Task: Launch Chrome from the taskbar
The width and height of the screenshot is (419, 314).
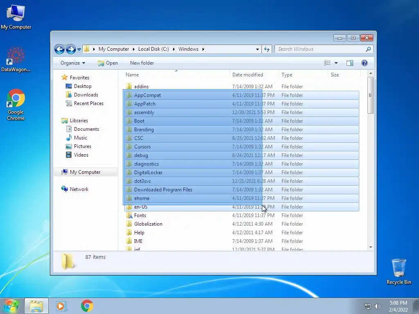Action: (87, 306)
